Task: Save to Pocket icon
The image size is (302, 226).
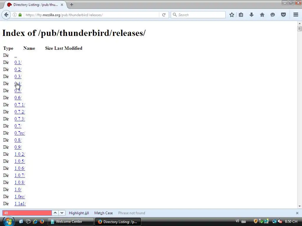Action: (283, 15)
